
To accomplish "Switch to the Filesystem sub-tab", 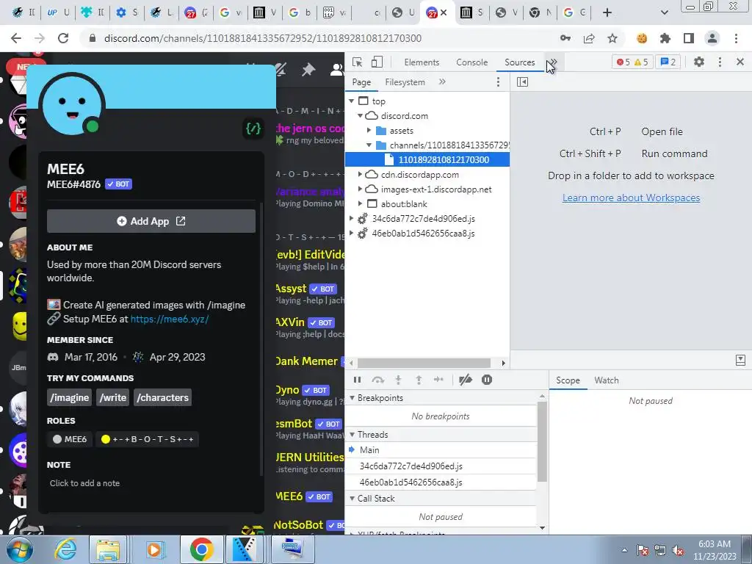I will [405, 82].
